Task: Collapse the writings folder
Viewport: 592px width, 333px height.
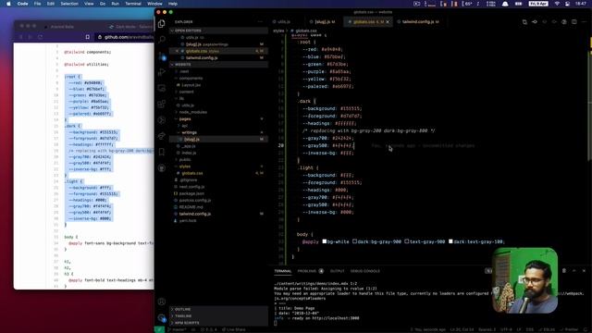Action: 219,132
